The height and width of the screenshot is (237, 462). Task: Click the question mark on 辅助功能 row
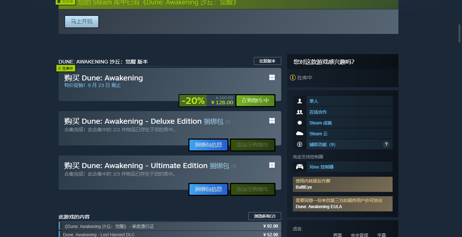coord(386,144)
